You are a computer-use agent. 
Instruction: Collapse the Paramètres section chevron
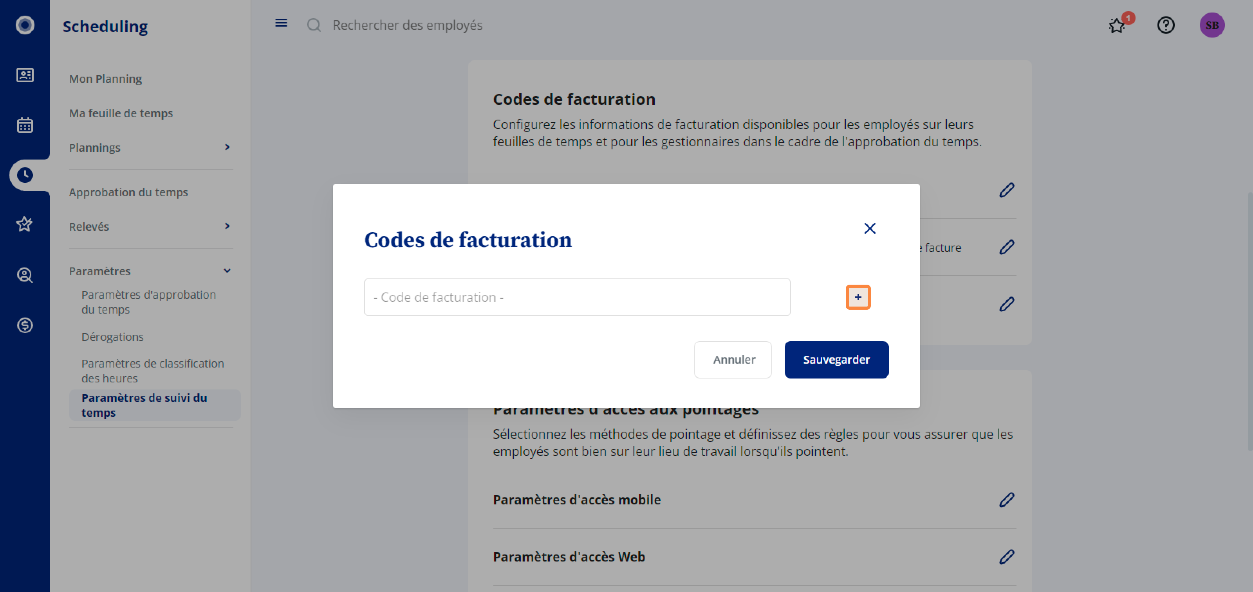pos(227,271)
